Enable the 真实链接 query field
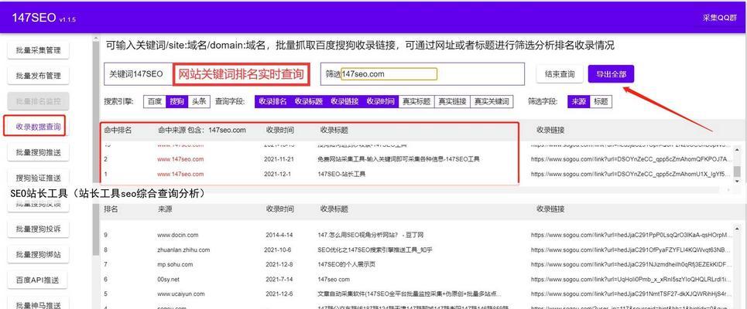This screenshot has height=309, width=747. pos(452,101)
